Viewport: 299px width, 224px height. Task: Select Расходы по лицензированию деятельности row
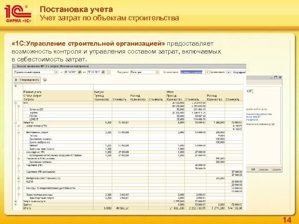tap(133, 188)
